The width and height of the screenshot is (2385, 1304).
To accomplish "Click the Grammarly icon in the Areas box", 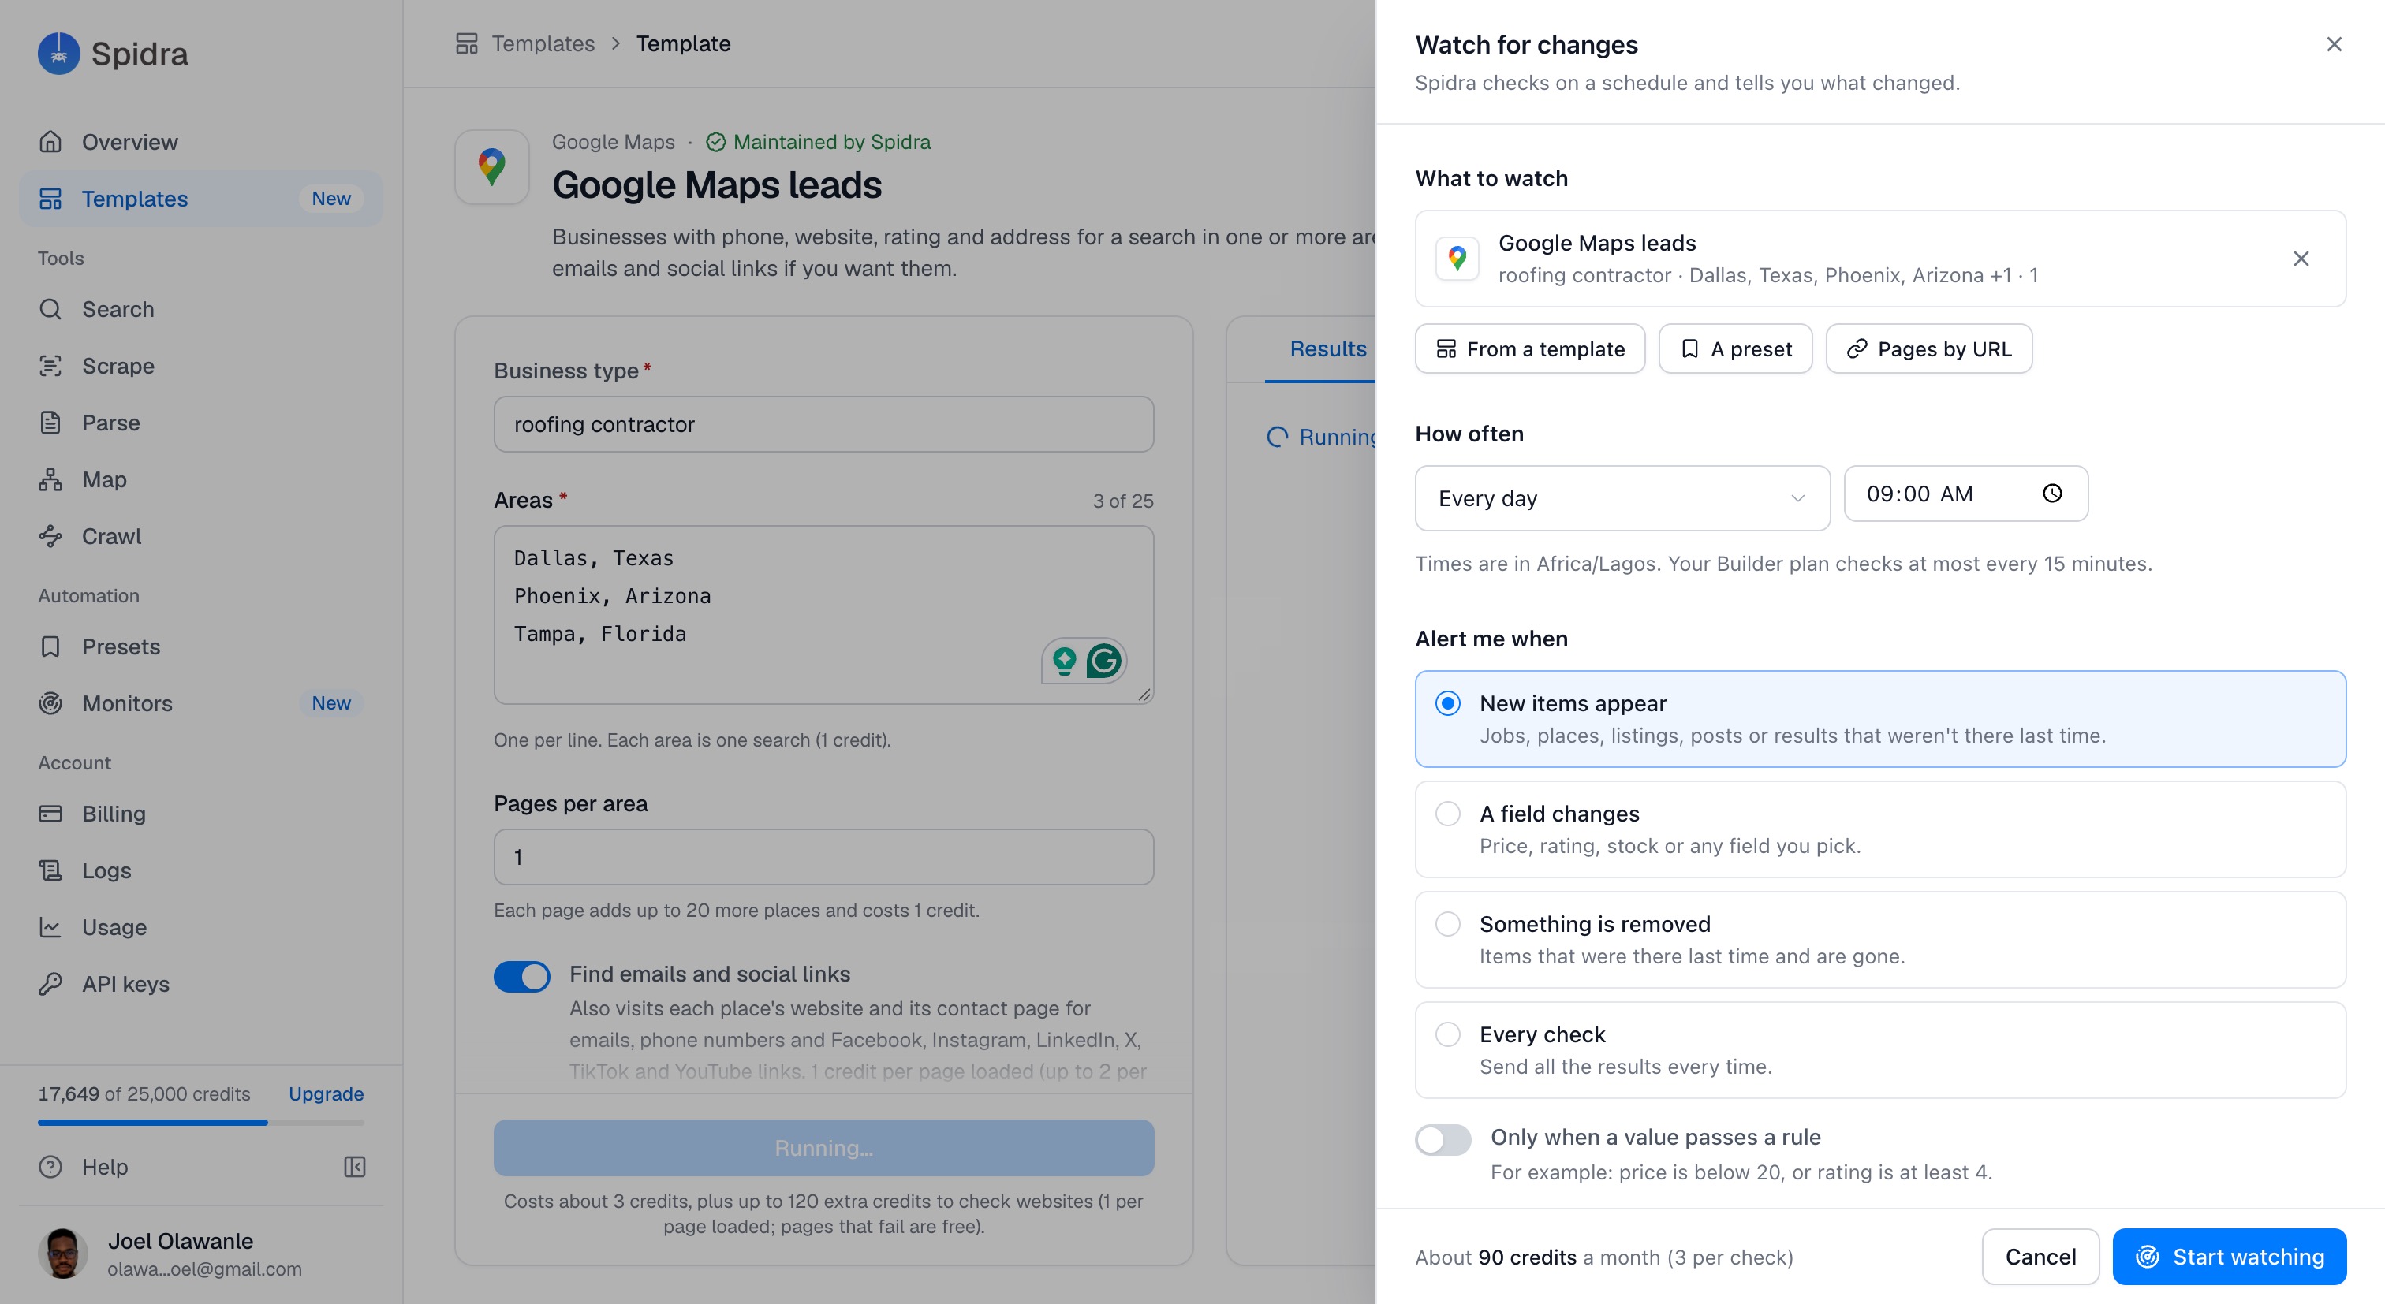I will [x=1103, y=660].
